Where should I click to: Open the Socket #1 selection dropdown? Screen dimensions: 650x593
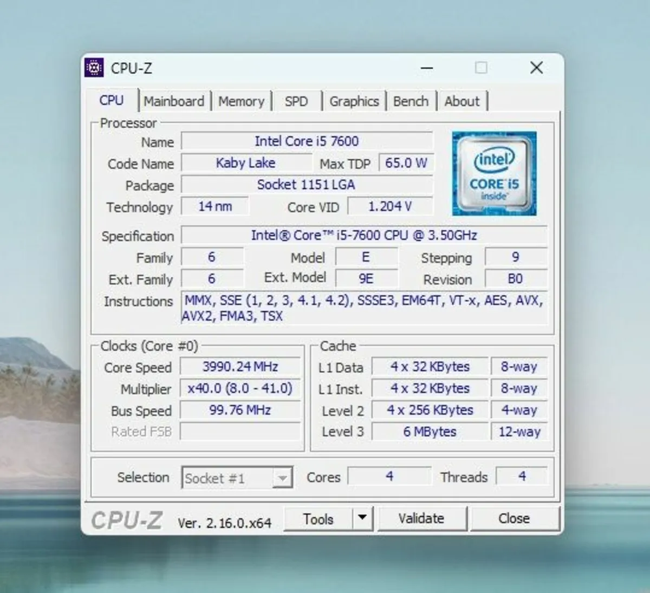tap(237, 478)
